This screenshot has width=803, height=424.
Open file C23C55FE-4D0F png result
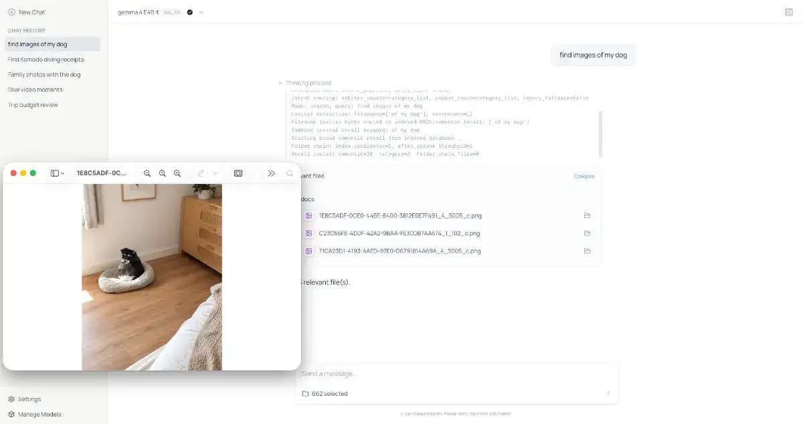[399, 233]
